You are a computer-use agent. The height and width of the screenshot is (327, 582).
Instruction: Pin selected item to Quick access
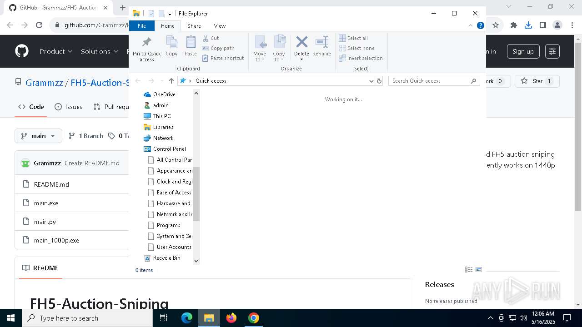pos(146,49)
